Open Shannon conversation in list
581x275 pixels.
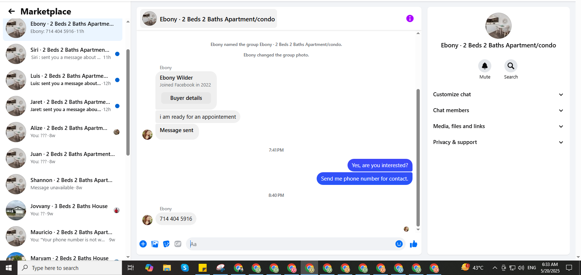(x=62, y=184)
